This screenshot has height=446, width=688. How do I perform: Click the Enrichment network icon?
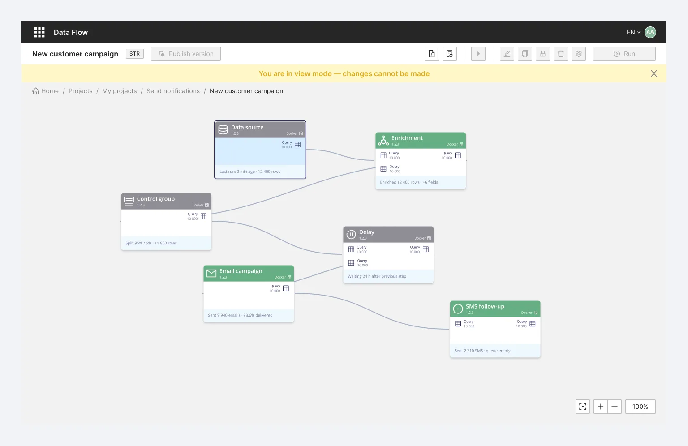click(x=383, y=141)
